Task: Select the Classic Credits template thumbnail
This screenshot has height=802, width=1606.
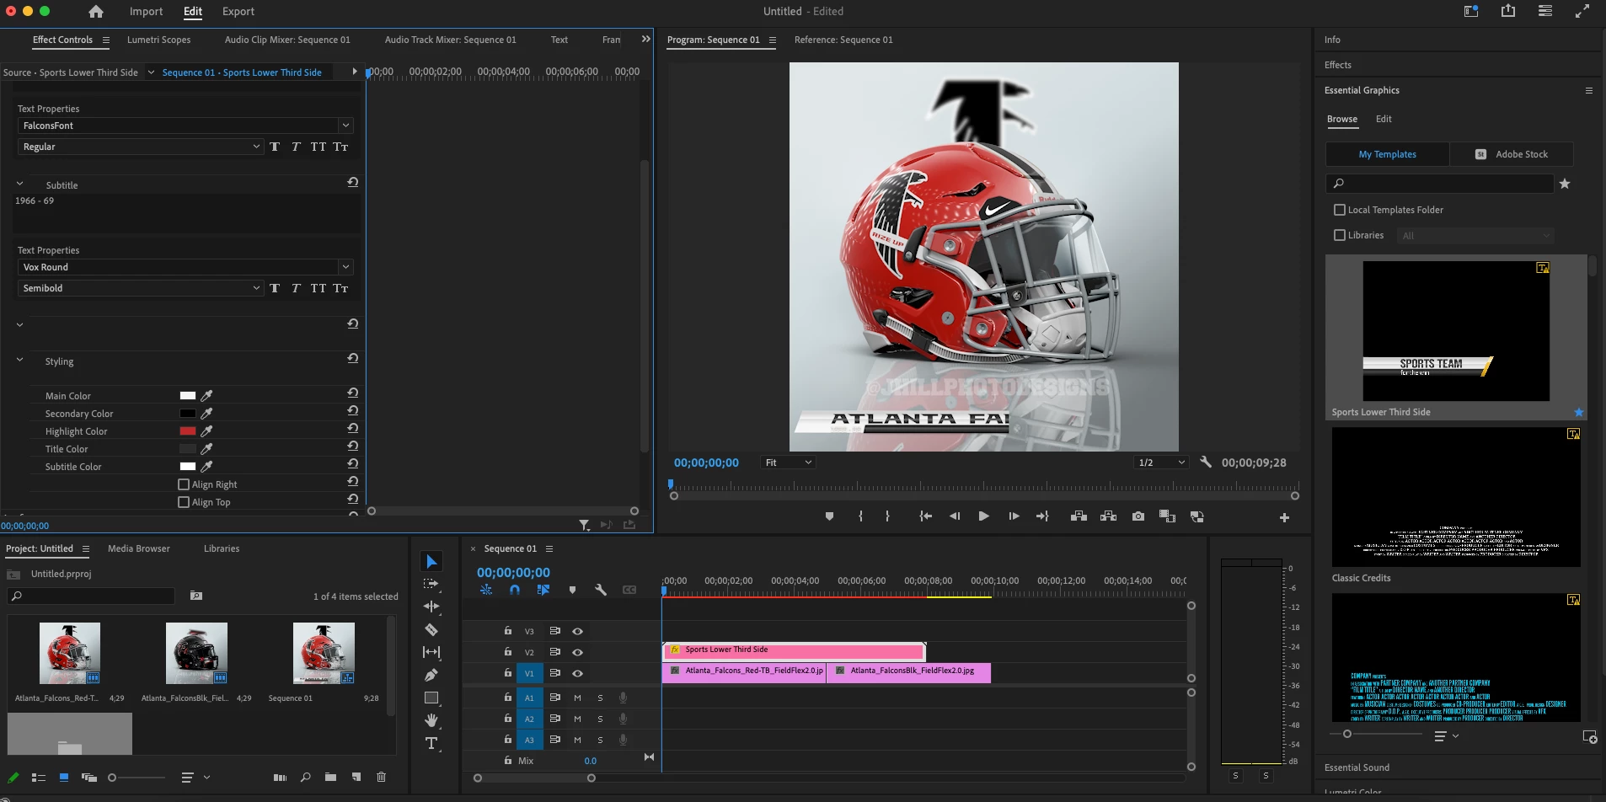Action: coord(1456,497)
